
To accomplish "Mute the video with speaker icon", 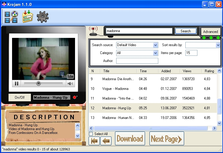I will pyautogui.click(x=70, y=83).
